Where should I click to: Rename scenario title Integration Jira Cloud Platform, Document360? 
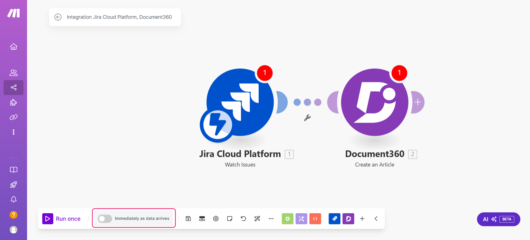click(119, 17)
